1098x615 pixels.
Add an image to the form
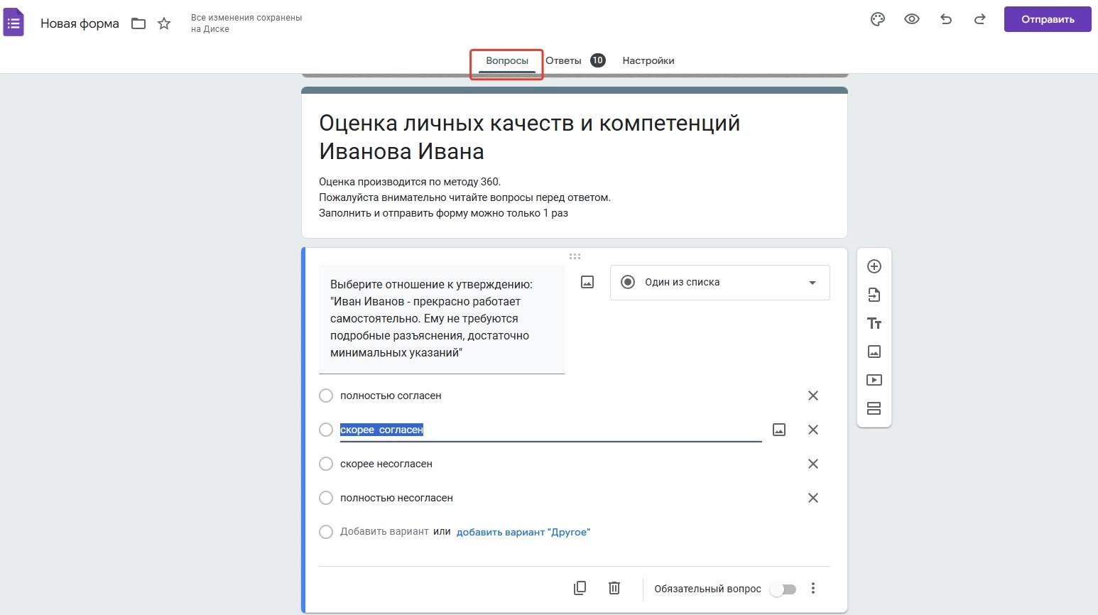(874, 352)
